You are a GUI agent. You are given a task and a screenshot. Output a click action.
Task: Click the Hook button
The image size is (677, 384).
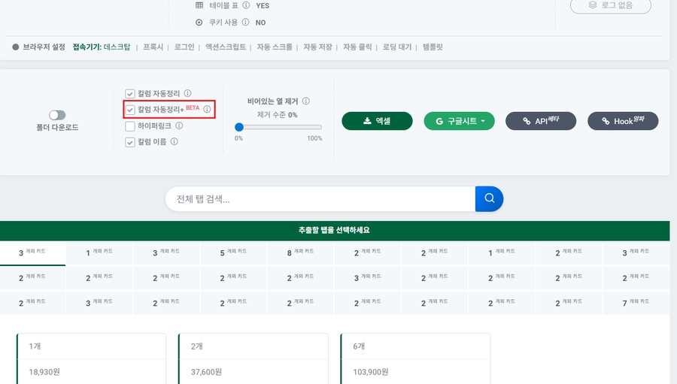click(x=623, y=121)
